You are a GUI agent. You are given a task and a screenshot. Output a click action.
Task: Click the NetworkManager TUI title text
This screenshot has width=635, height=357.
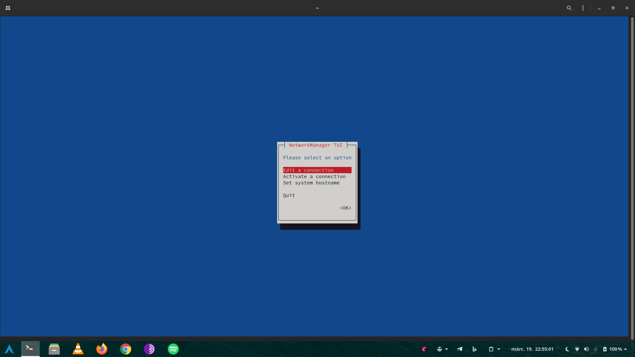[x=316, y=145]
